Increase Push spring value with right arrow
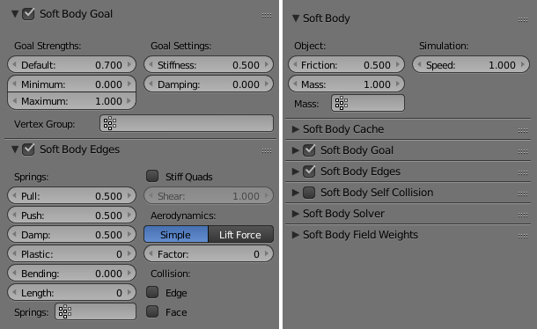537x329 pixels. click(129, 215)
